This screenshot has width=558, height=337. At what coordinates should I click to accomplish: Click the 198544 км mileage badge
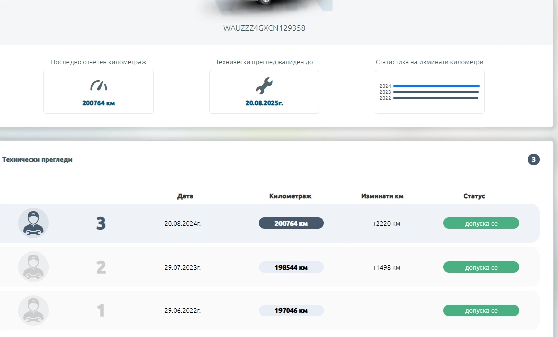[x=291, y=267]
